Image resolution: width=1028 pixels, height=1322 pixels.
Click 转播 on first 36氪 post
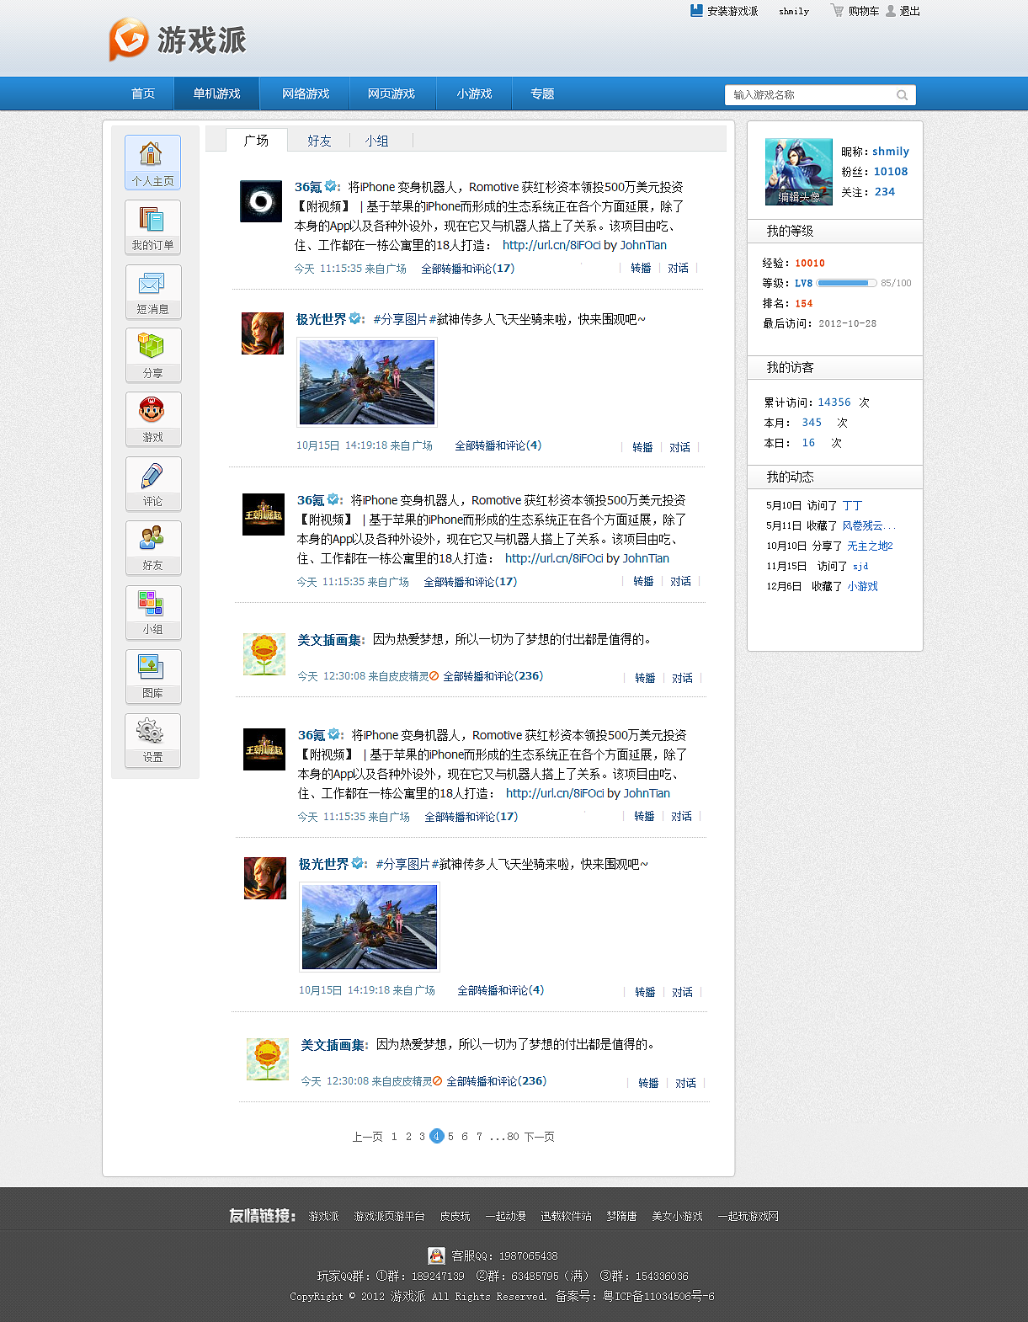pos(641,268)
